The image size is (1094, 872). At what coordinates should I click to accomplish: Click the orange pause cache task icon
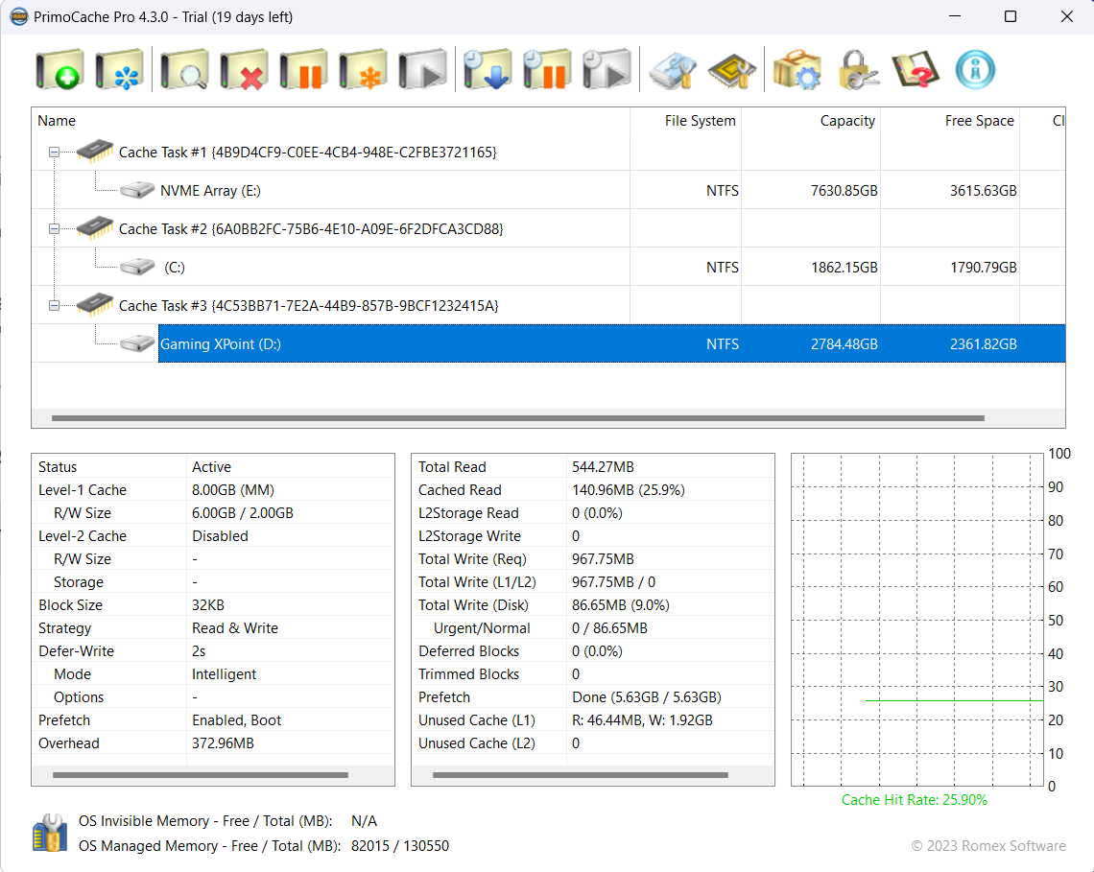tap(303, 70)
